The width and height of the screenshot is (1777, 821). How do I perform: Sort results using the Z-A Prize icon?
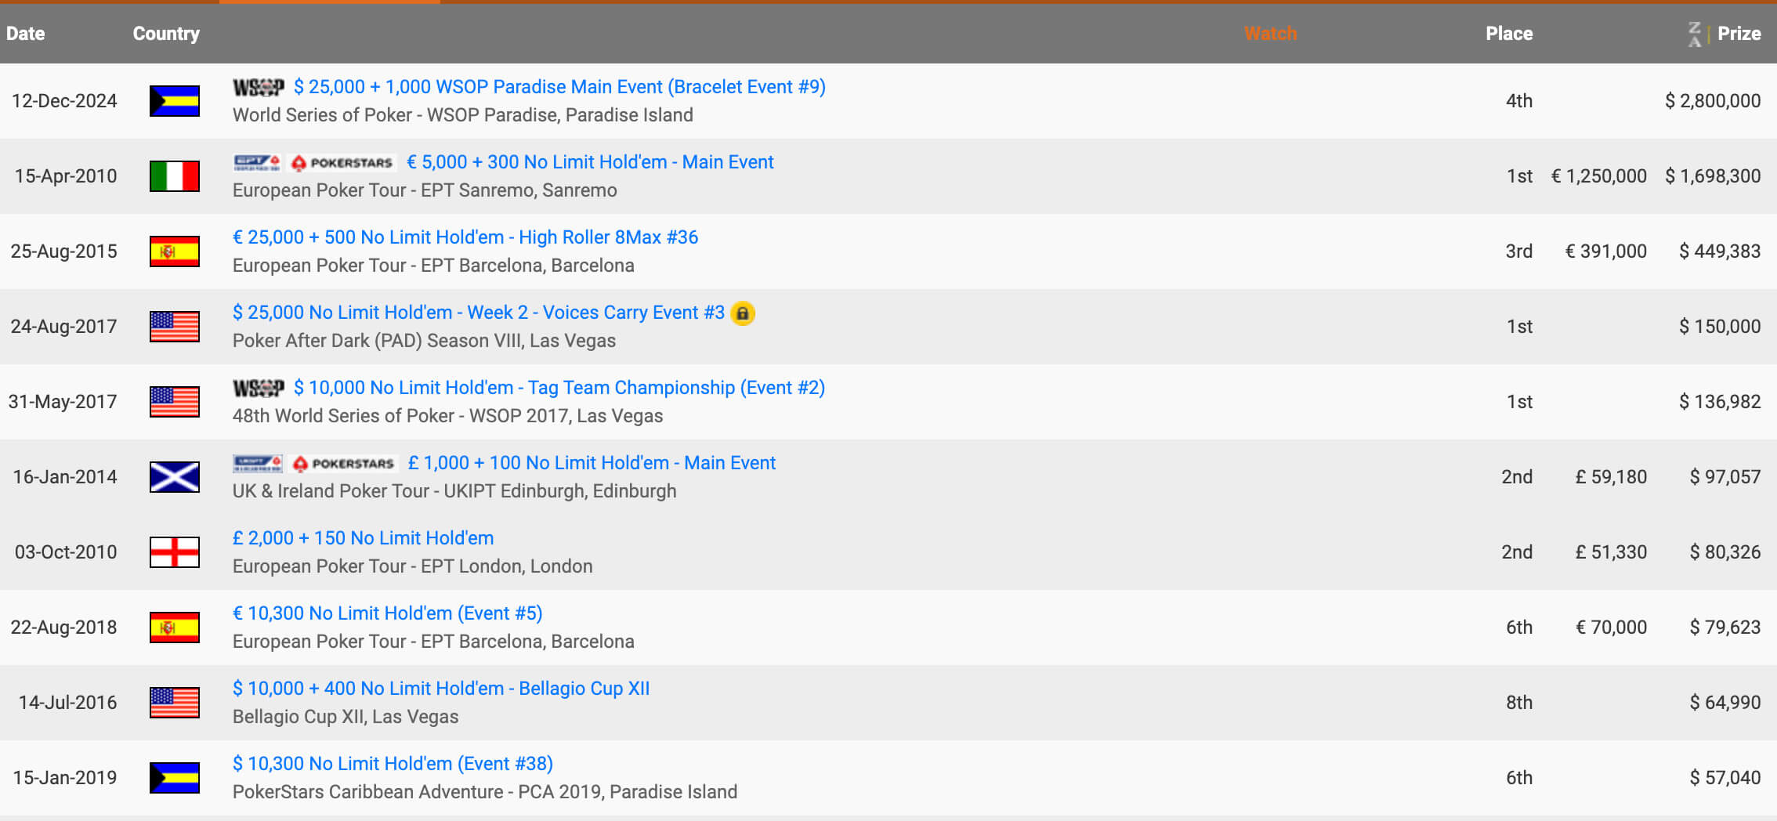(1695, 34)
